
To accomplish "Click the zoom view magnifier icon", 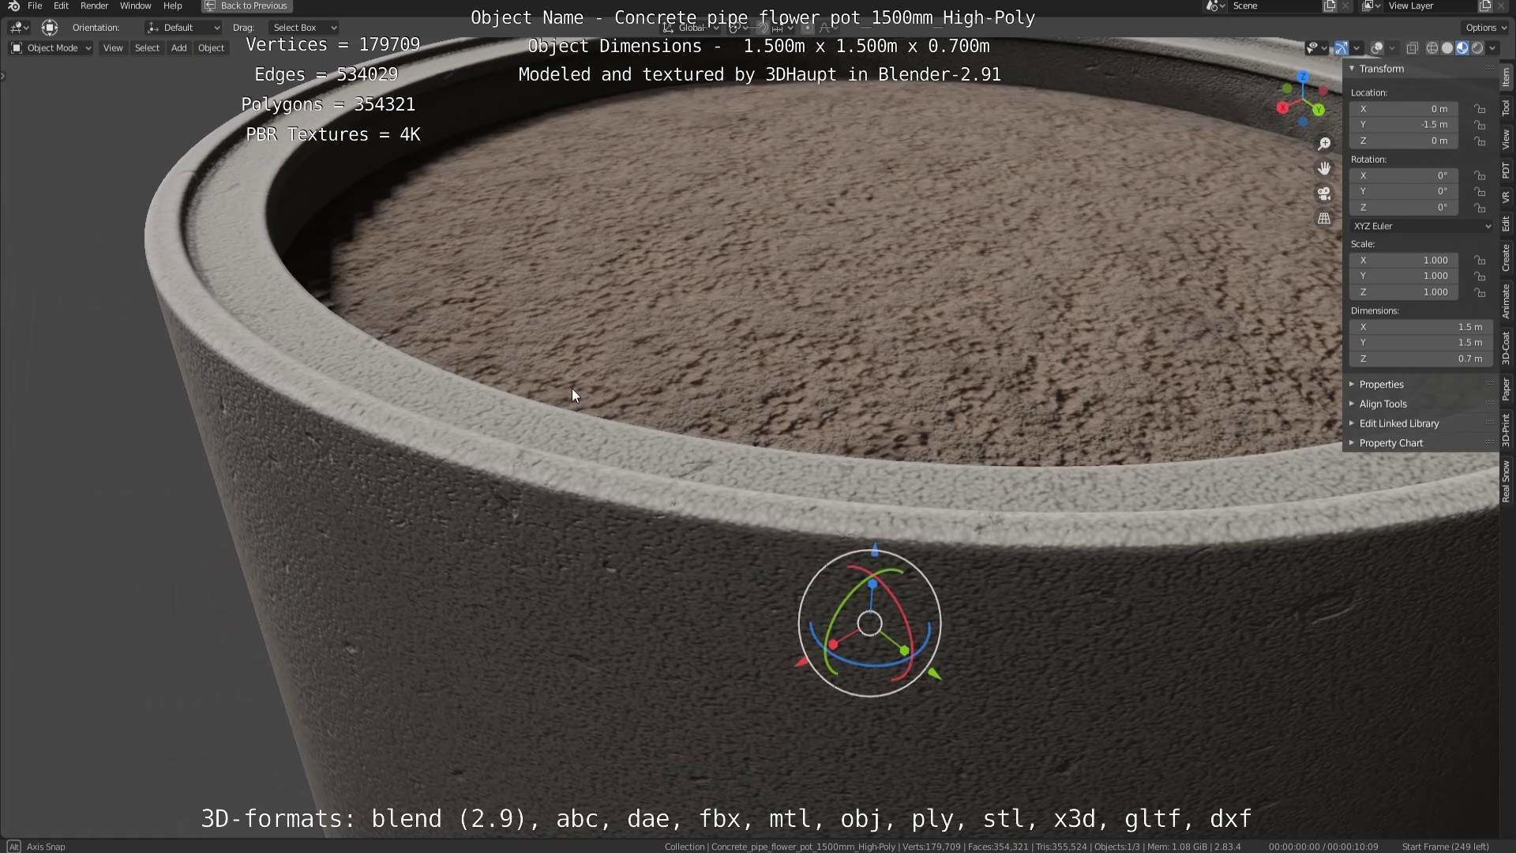I will [x=1324, y=144].
